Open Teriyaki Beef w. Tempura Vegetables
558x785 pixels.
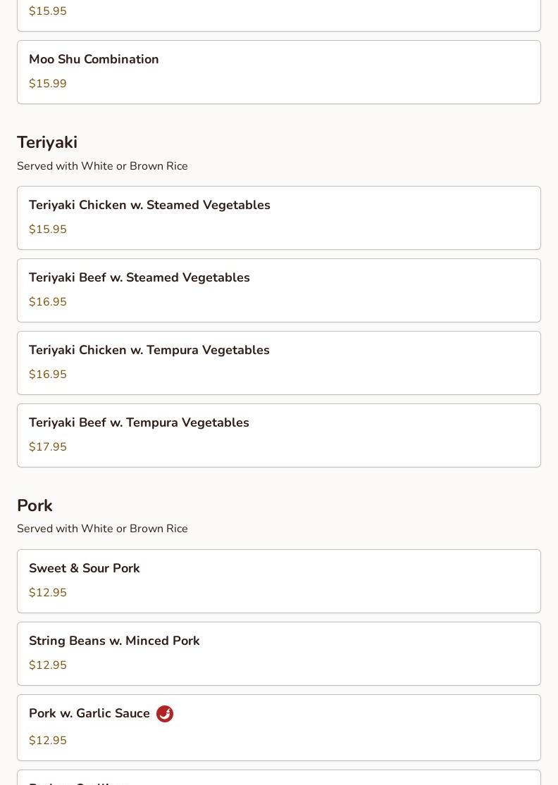point(278,435)
